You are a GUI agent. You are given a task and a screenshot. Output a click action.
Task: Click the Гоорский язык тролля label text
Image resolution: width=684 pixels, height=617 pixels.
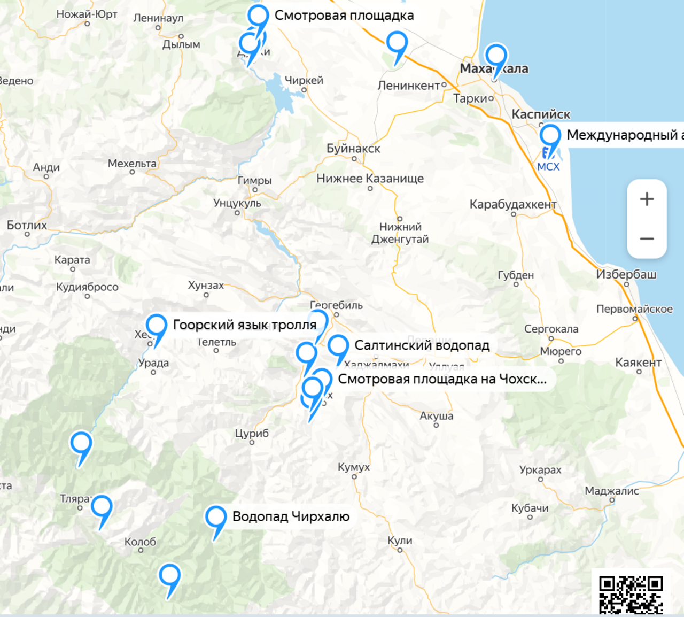[x=244, y=325]
